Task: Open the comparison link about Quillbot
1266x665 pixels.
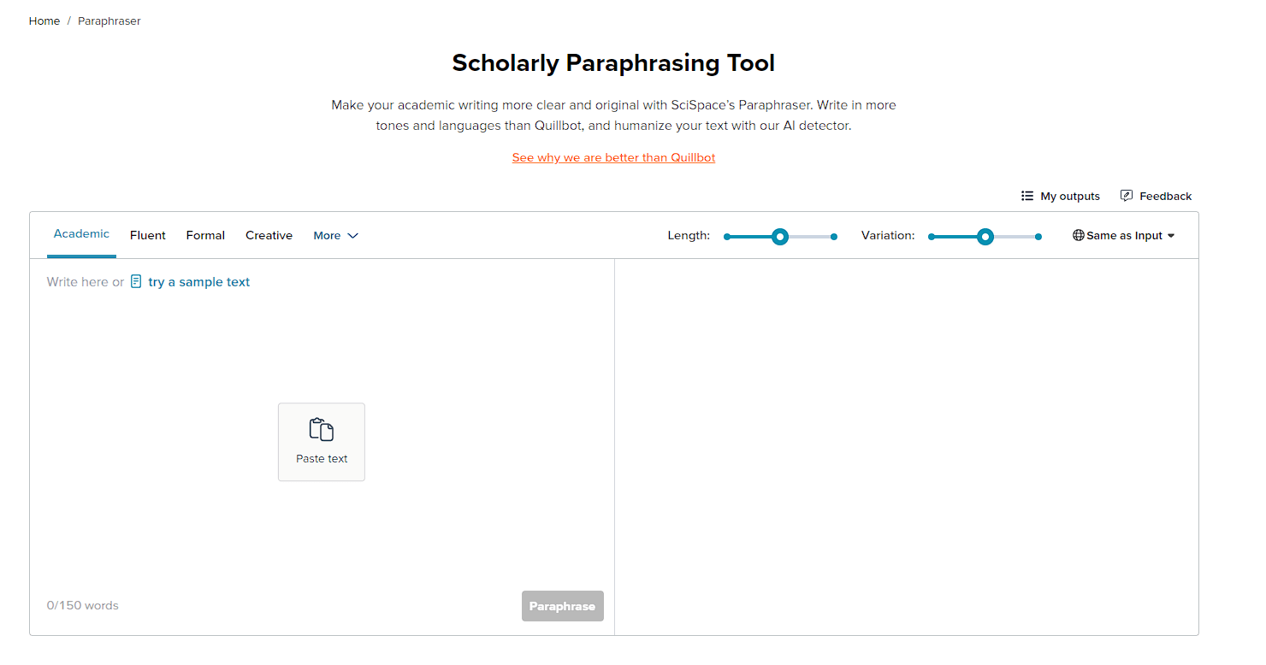Action: click(x=612, y=157)
